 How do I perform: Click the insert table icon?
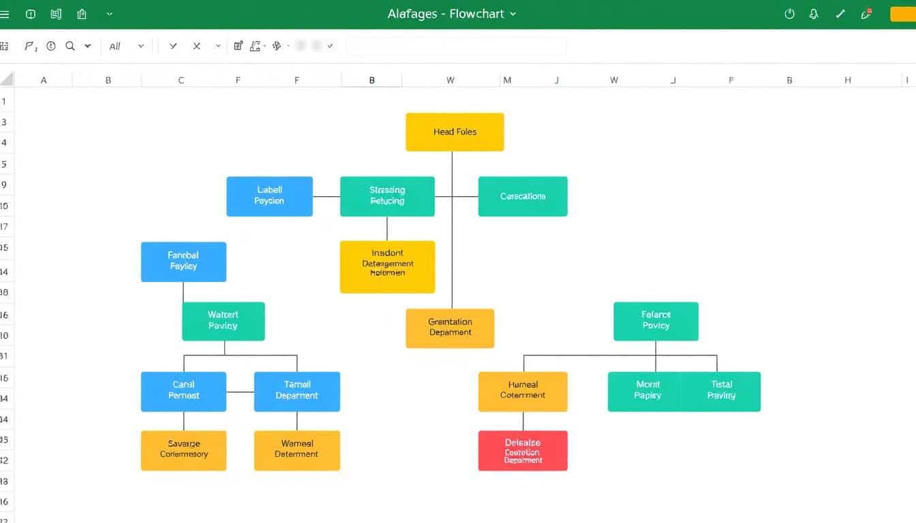click(x=239, y=46)
